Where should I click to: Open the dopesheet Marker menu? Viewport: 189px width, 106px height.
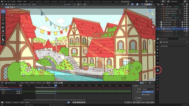pyautogui.click(x=32, y=83)
